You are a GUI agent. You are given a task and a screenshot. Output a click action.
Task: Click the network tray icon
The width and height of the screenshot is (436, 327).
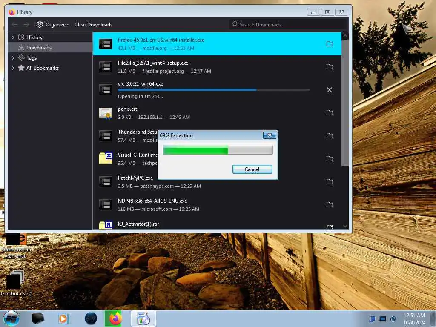(383, 319)
